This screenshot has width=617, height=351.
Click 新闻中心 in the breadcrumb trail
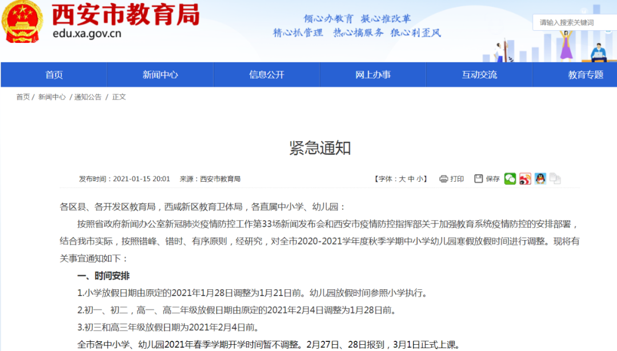52,97
